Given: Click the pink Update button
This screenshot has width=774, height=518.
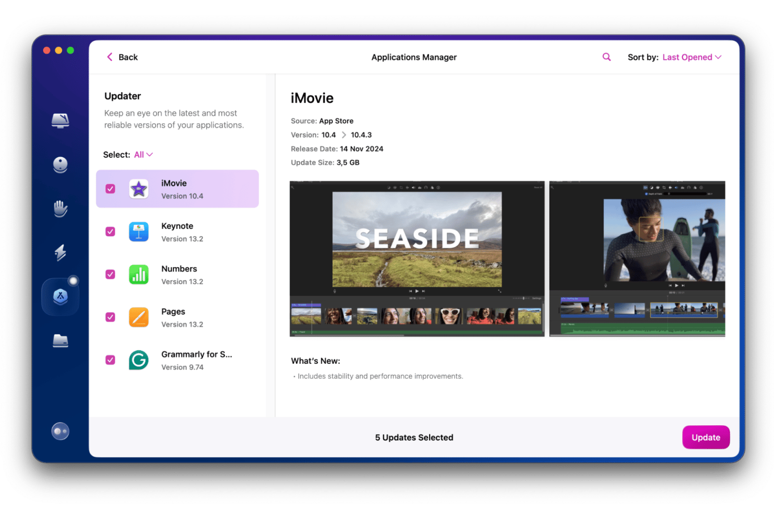Looking at the screenshot, I should pos(706,437).
